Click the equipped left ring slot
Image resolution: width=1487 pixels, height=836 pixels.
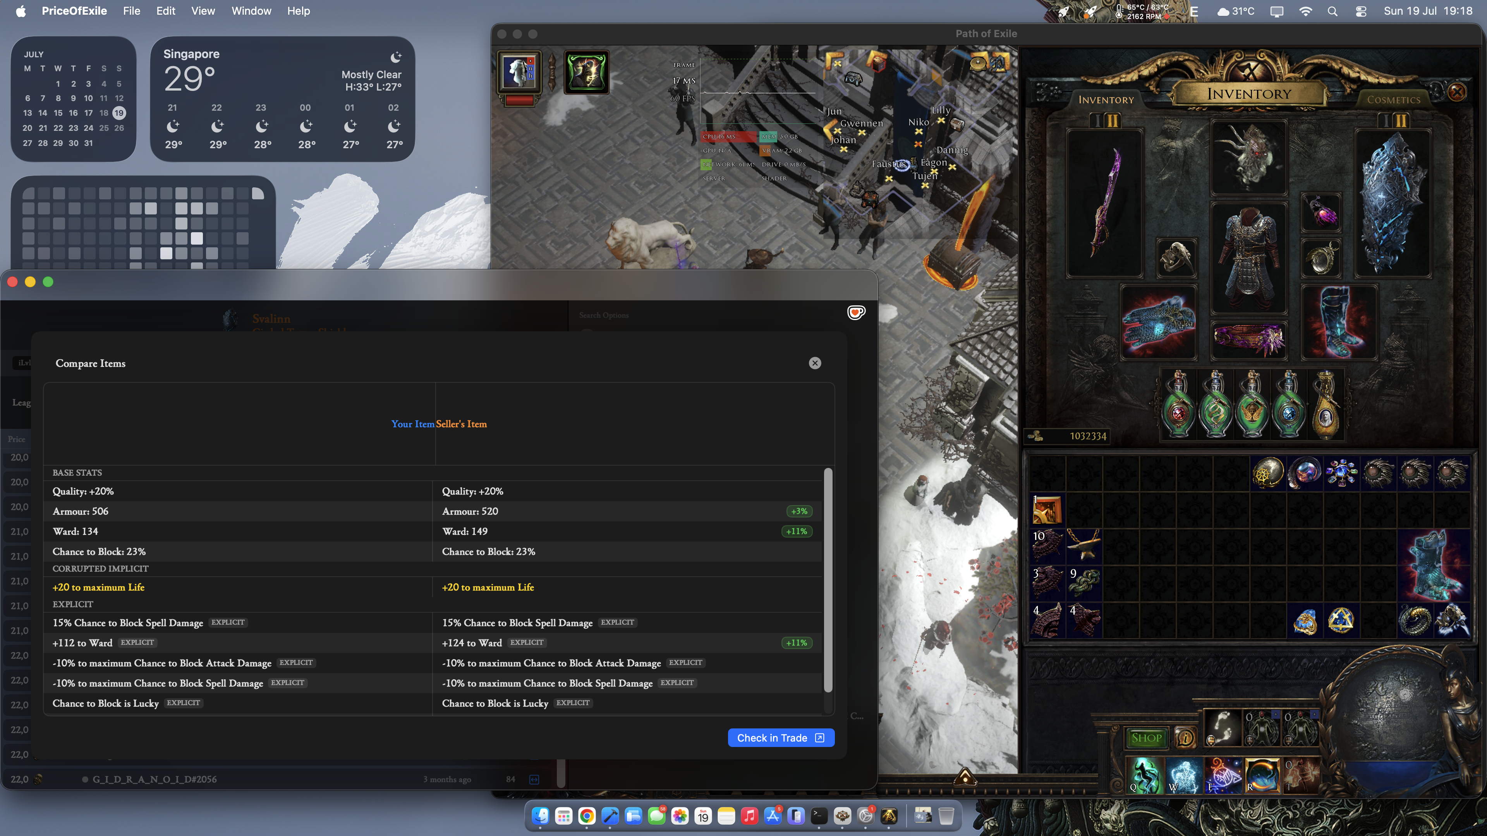point(1176,257)
